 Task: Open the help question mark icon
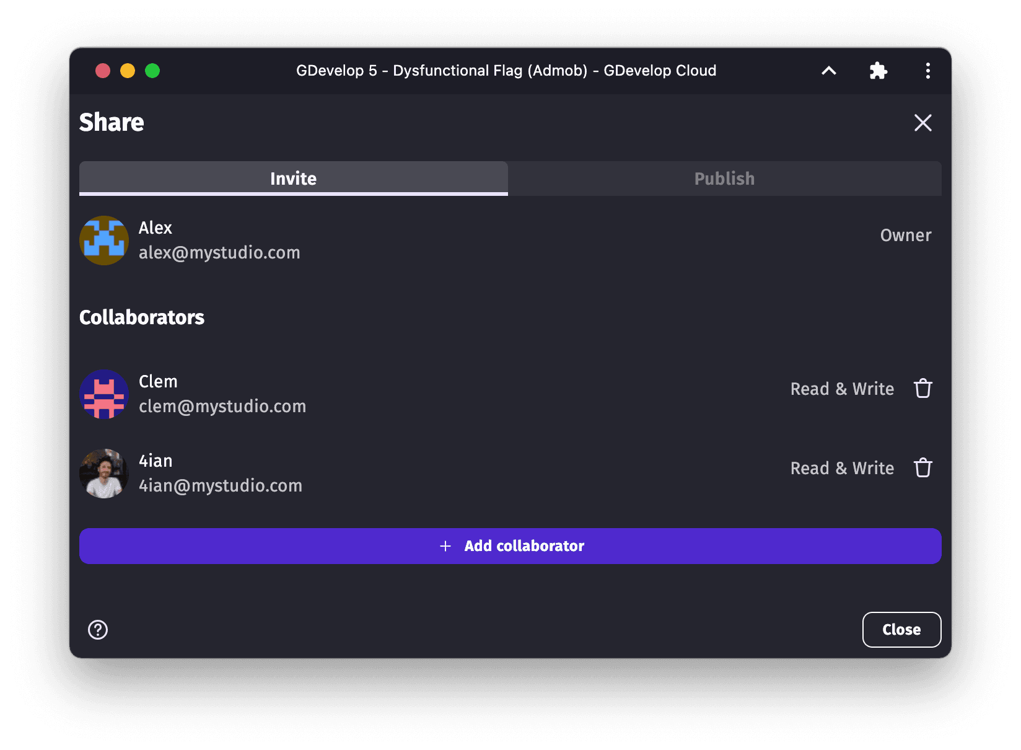pos(97,630)
